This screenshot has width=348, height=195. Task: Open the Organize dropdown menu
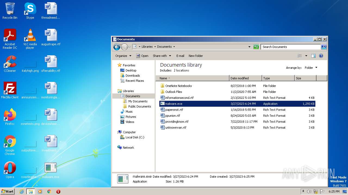[x=123, y=56]
